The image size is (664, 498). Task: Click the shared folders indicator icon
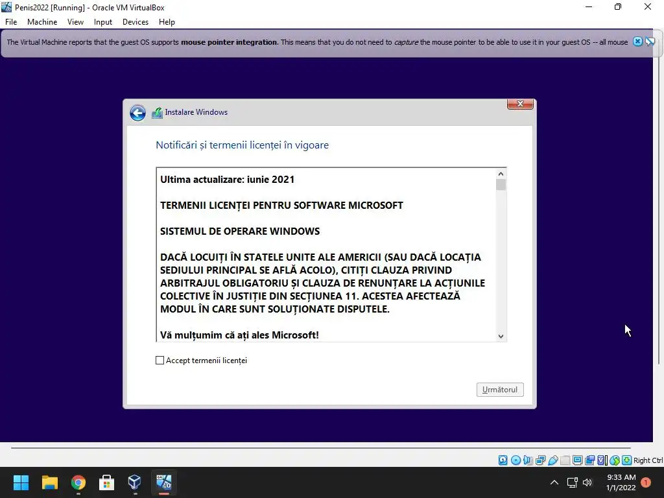565,460
